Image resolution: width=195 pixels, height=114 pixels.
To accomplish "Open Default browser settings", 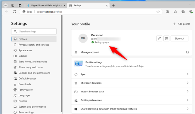I will click(34, 78).
